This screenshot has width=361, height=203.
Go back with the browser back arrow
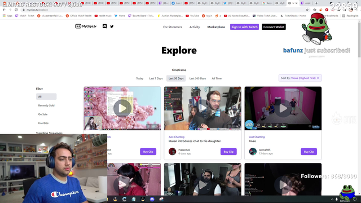4,10
